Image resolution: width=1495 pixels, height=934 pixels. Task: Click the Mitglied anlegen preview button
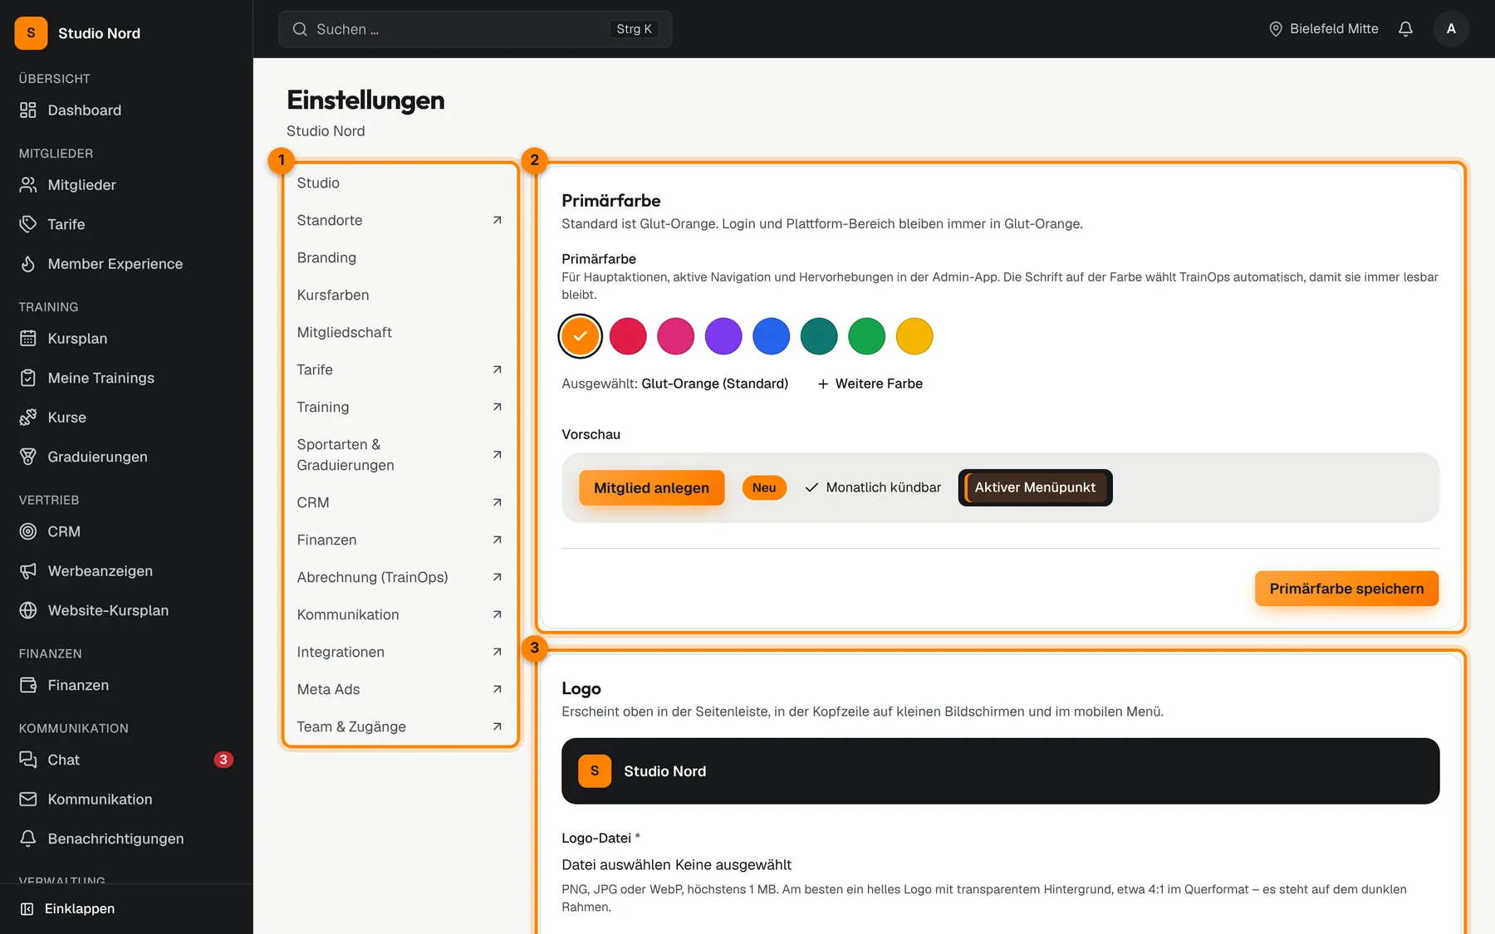(x=651, y=488)
